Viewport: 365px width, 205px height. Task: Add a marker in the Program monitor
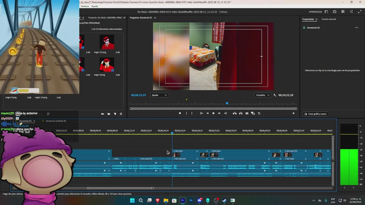coord(180,113)
